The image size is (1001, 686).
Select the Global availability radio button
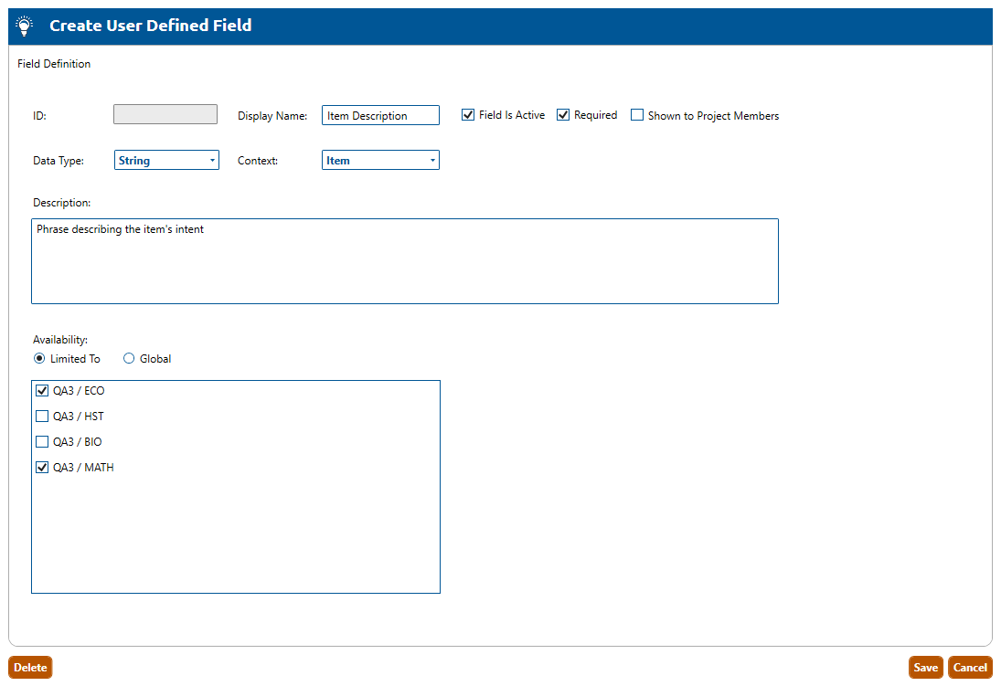point(129,359)
